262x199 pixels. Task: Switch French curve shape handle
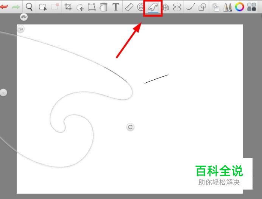click(24, 17)
